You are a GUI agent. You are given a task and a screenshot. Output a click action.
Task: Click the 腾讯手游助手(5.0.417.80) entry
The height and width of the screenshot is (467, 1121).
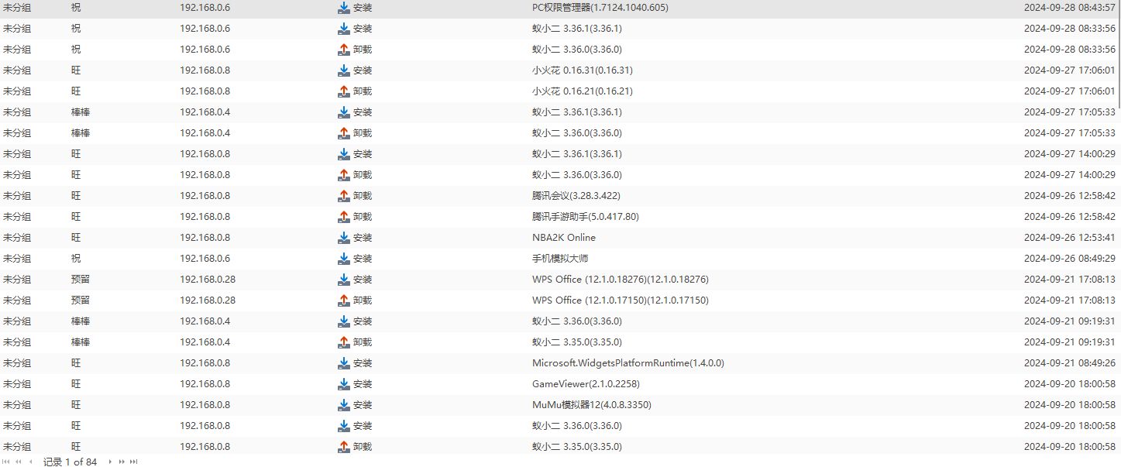coord(586,217)
